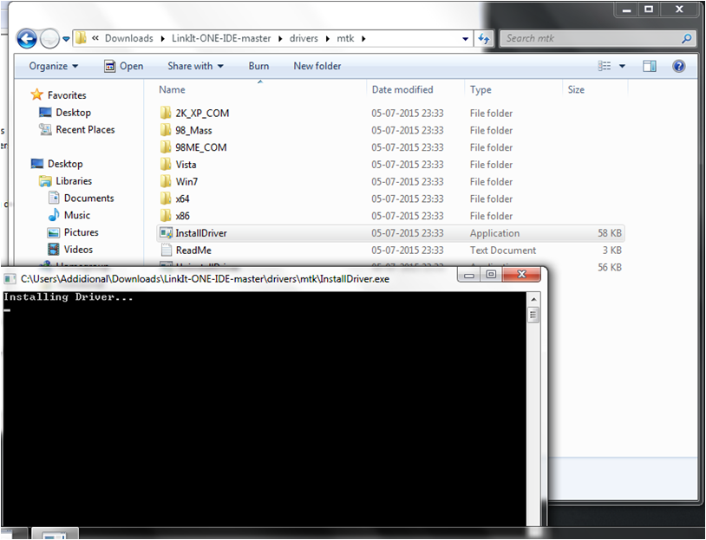Toggle the preview pane icon

click(x=650, y=66)
